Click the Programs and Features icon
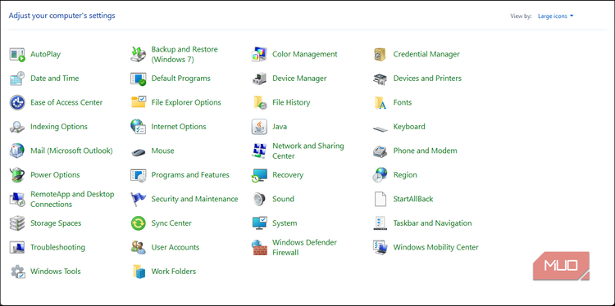The width and height of the screenshot is (615, 306). pos(138,175)
